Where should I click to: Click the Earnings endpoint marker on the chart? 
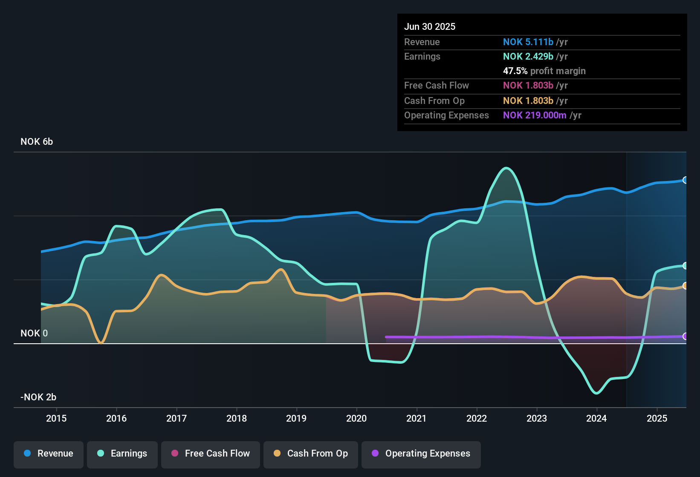tap(686, 266)
